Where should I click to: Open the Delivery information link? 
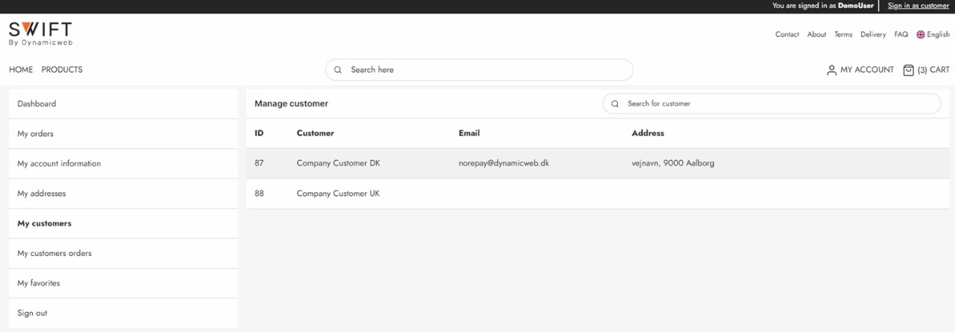(873, 35)
